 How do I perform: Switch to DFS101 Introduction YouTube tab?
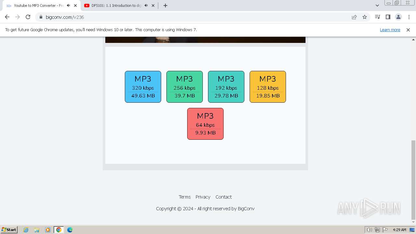116,6
